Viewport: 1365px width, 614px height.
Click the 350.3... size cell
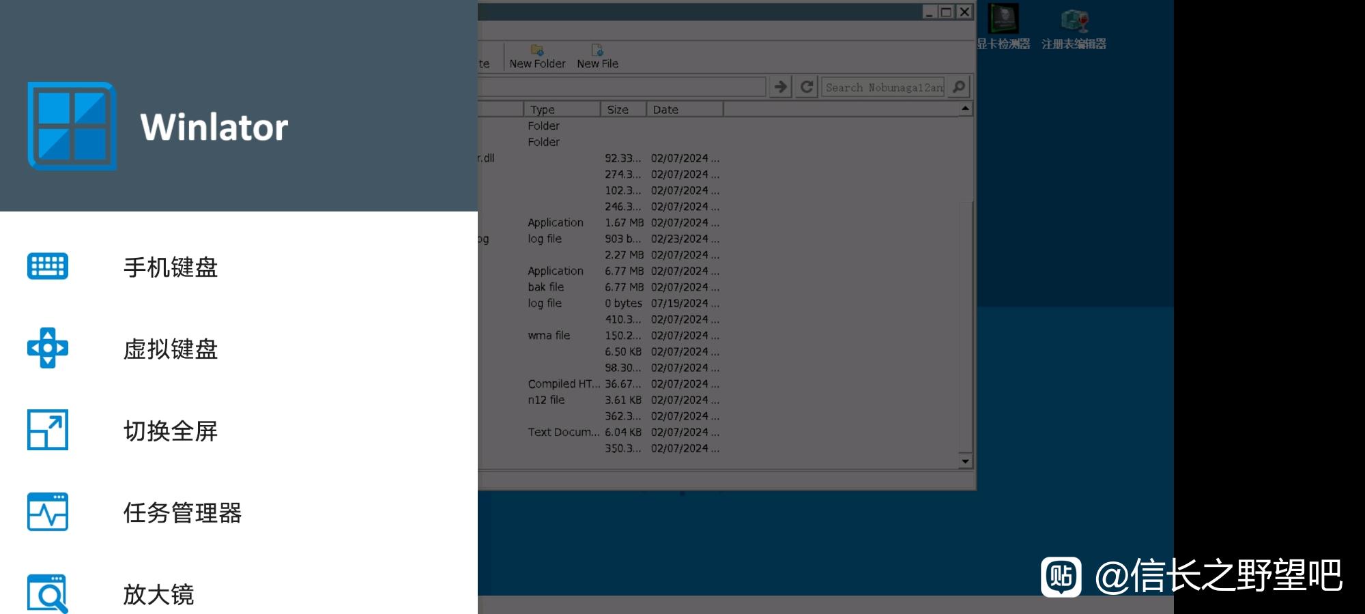click(x=623, y=448)
